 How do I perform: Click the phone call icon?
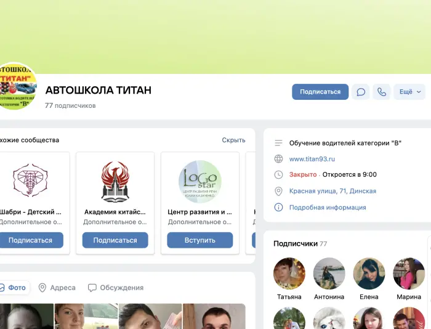tap(382, 92)
